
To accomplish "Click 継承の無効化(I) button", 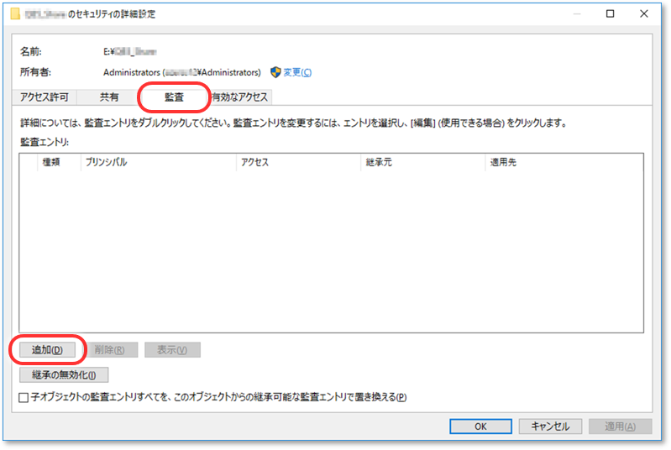I will click(x=64, y=374).
